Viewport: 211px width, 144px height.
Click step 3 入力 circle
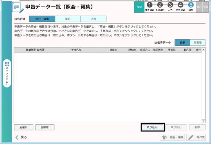point(170,5)
